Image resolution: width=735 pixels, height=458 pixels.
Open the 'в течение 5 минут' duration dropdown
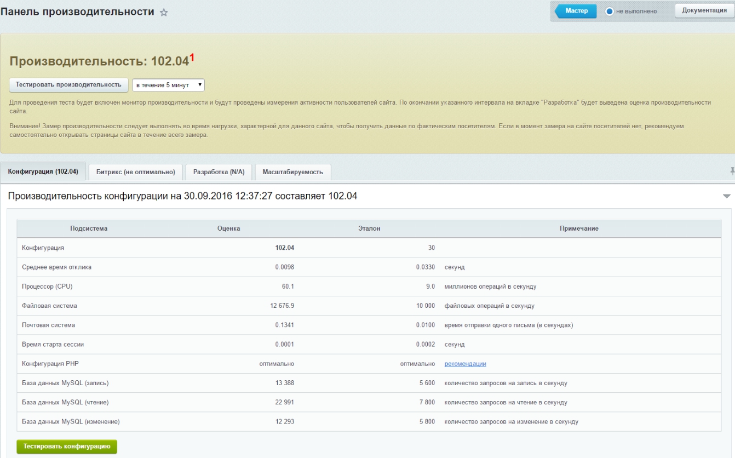click(x=168, y=85)
